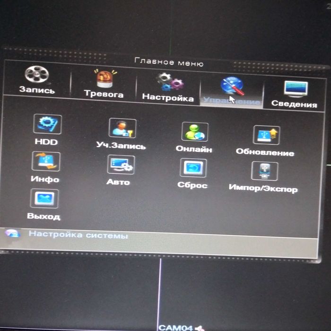This screenshot has width=331, height=331.
Task: Click the Выход text label
Action: 44,216
